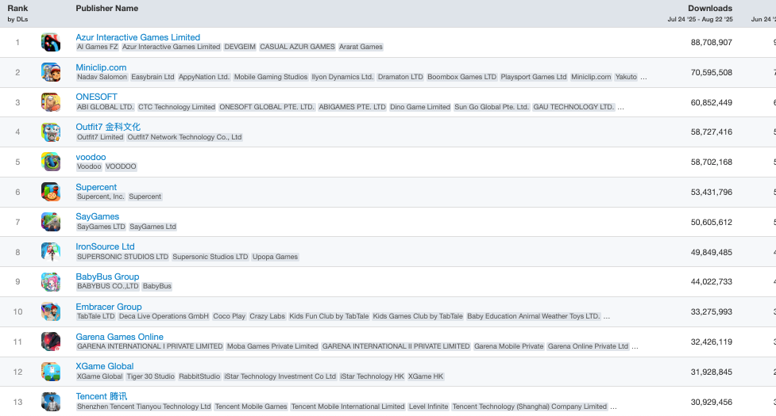This screenshot has height=416, width=776.
Task: Open BabyBus Group publisher app icon
Action: (x=51, y=282)
